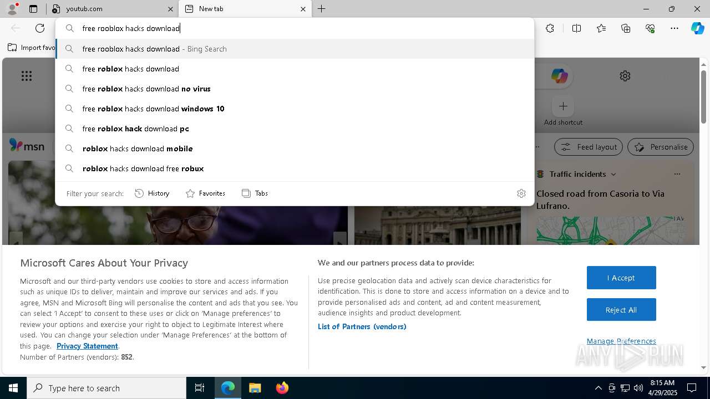
Task: Open the Edge profile icon
Action: coord(12,9)
